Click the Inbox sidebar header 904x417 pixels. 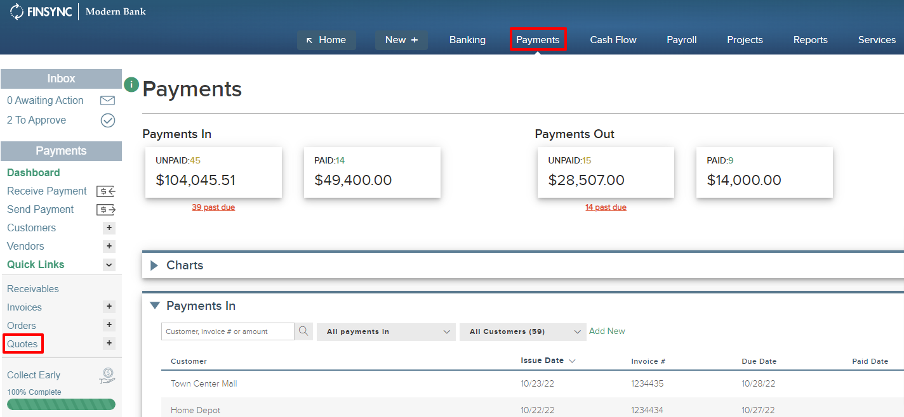[61, 79]
